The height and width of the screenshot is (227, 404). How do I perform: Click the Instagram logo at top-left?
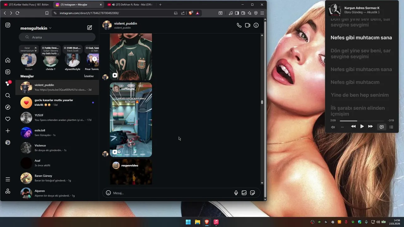[x=8, y=25]
